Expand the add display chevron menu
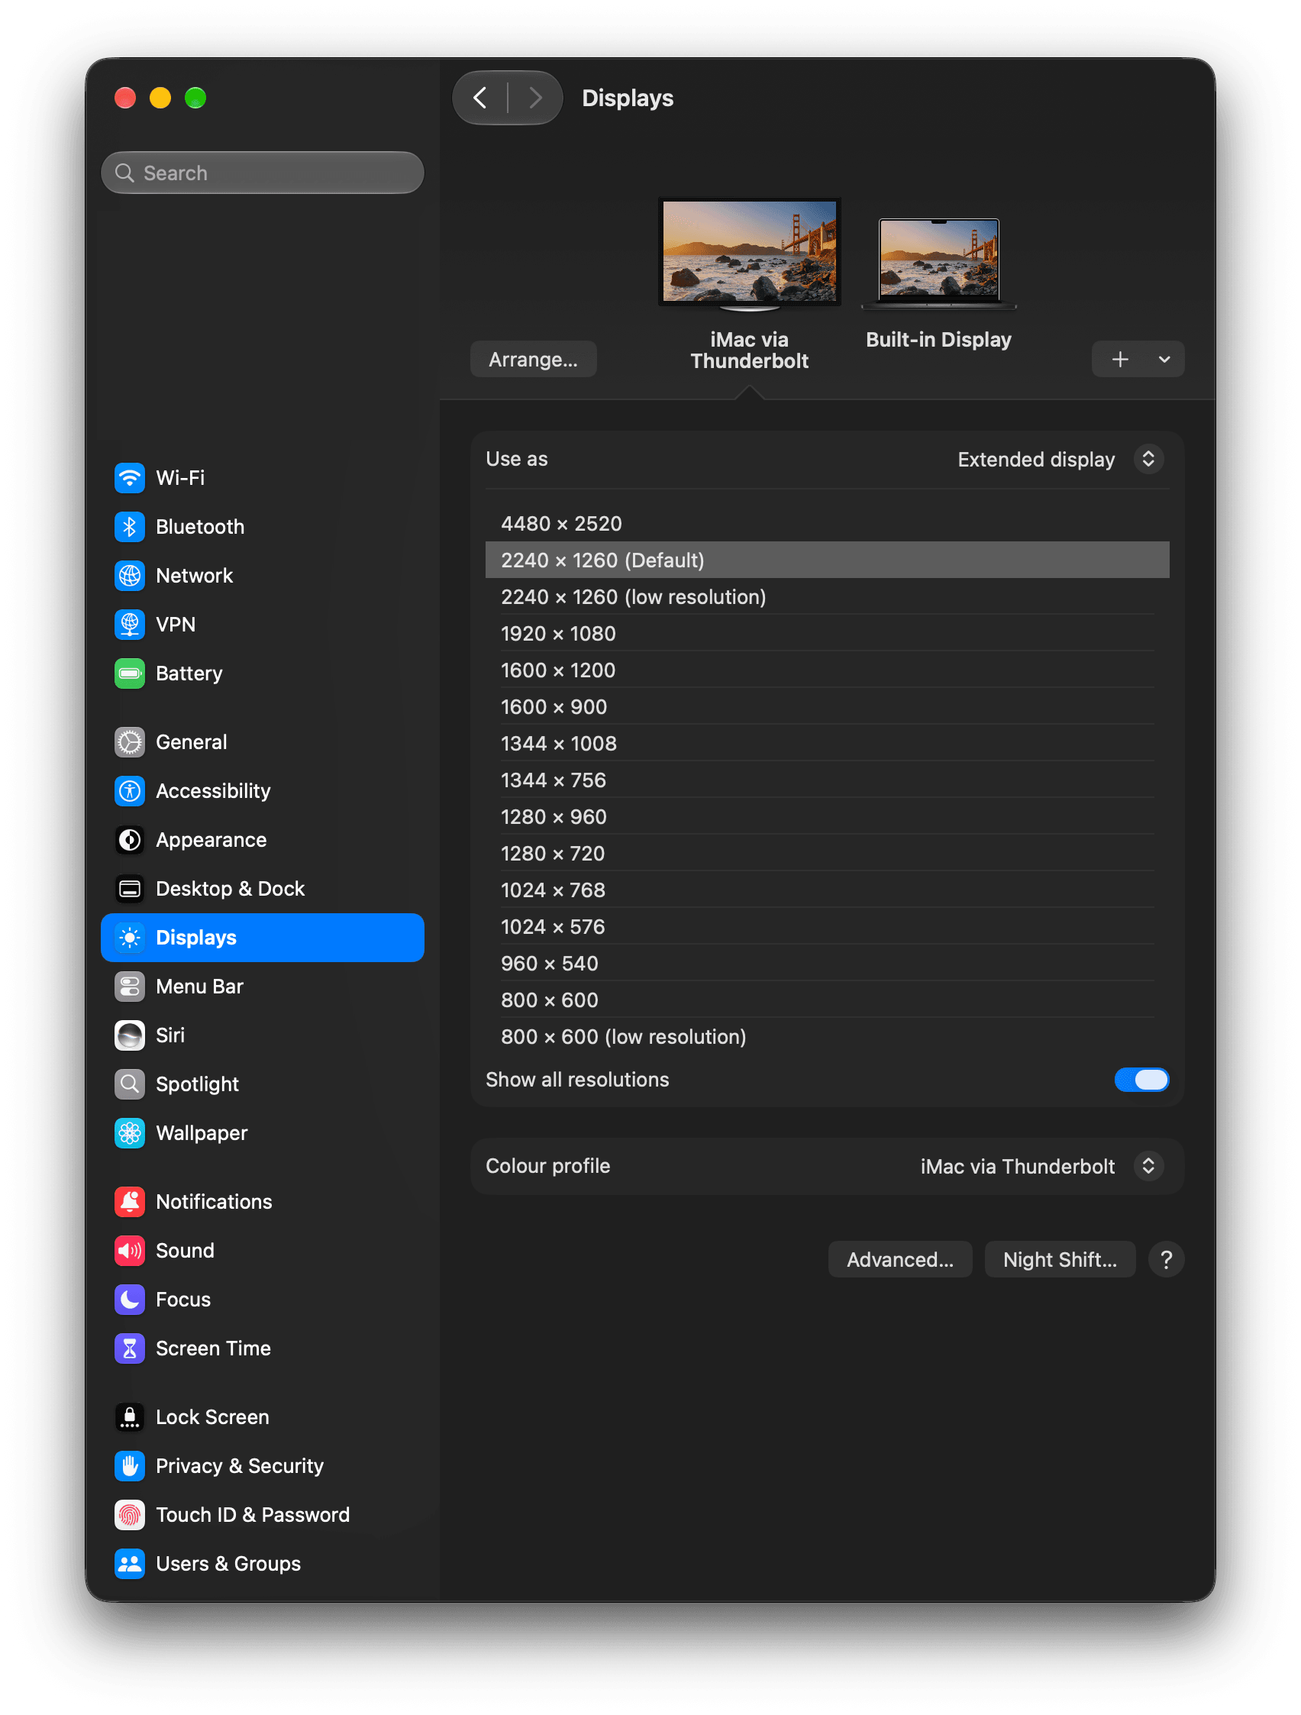This screenshot has width=1301, height=1715. 1164,359
